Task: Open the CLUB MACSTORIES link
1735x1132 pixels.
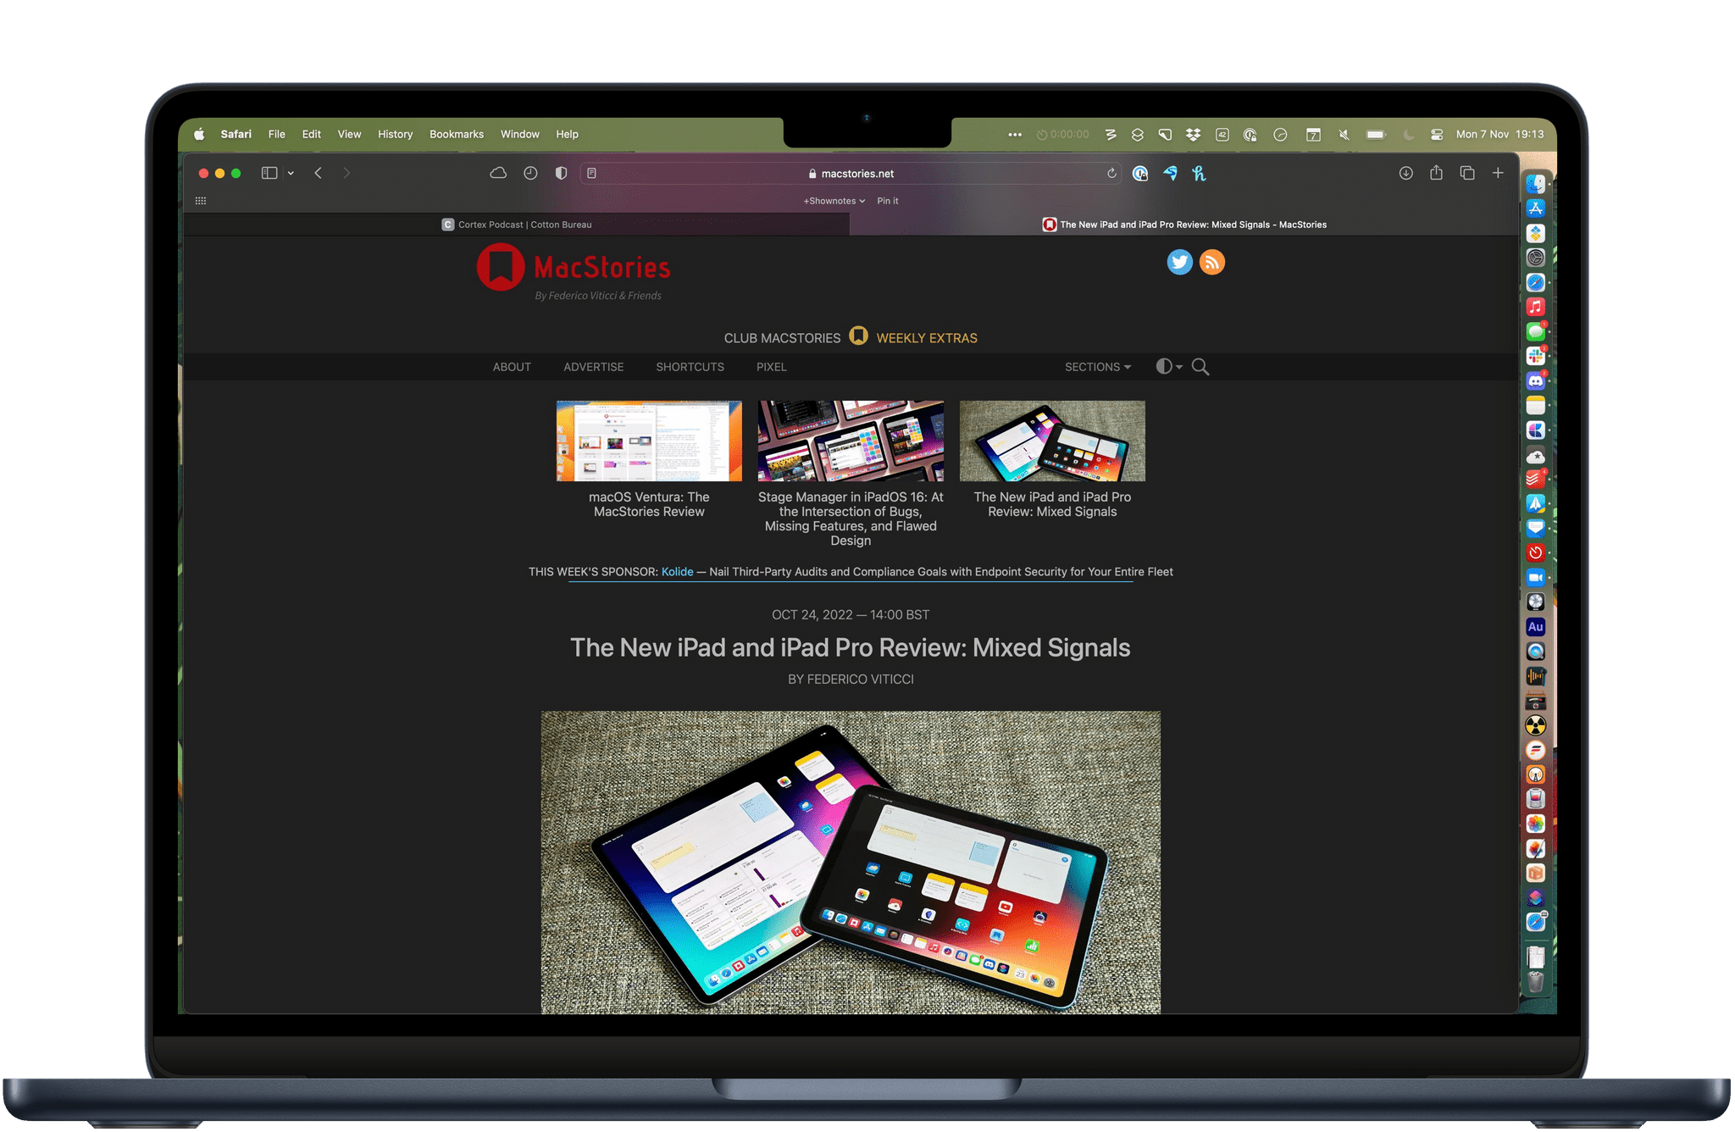Action: [782, 338]
